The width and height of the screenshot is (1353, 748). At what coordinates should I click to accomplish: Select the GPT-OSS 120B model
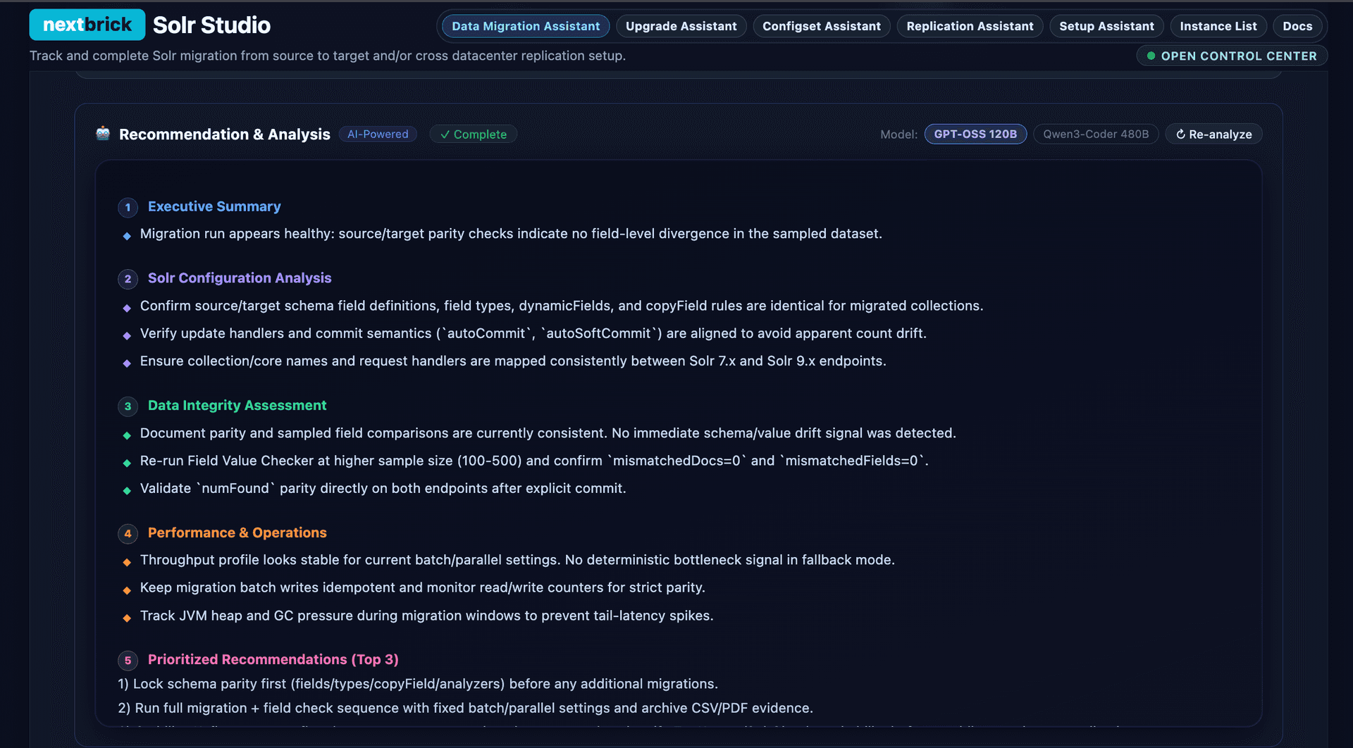pyautogui.click(x=975, y=134)
